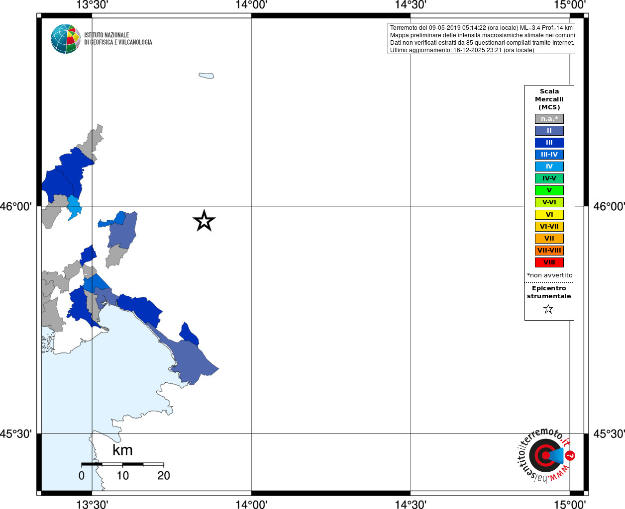Click the epicenter star on the map
625x509 pixels.
pos(204,221)
